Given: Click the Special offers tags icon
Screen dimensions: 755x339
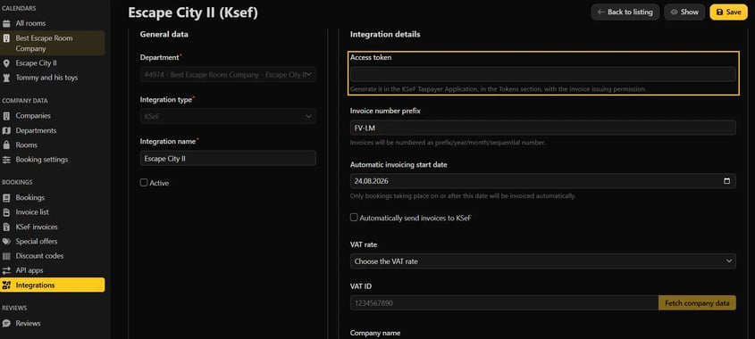Looking at the screenshot, I should 7,241.
